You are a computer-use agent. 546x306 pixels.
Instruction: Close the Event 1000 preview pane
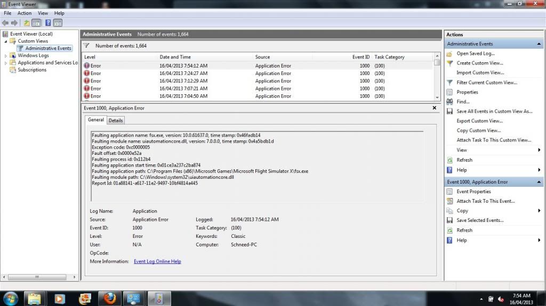point(435,108)
